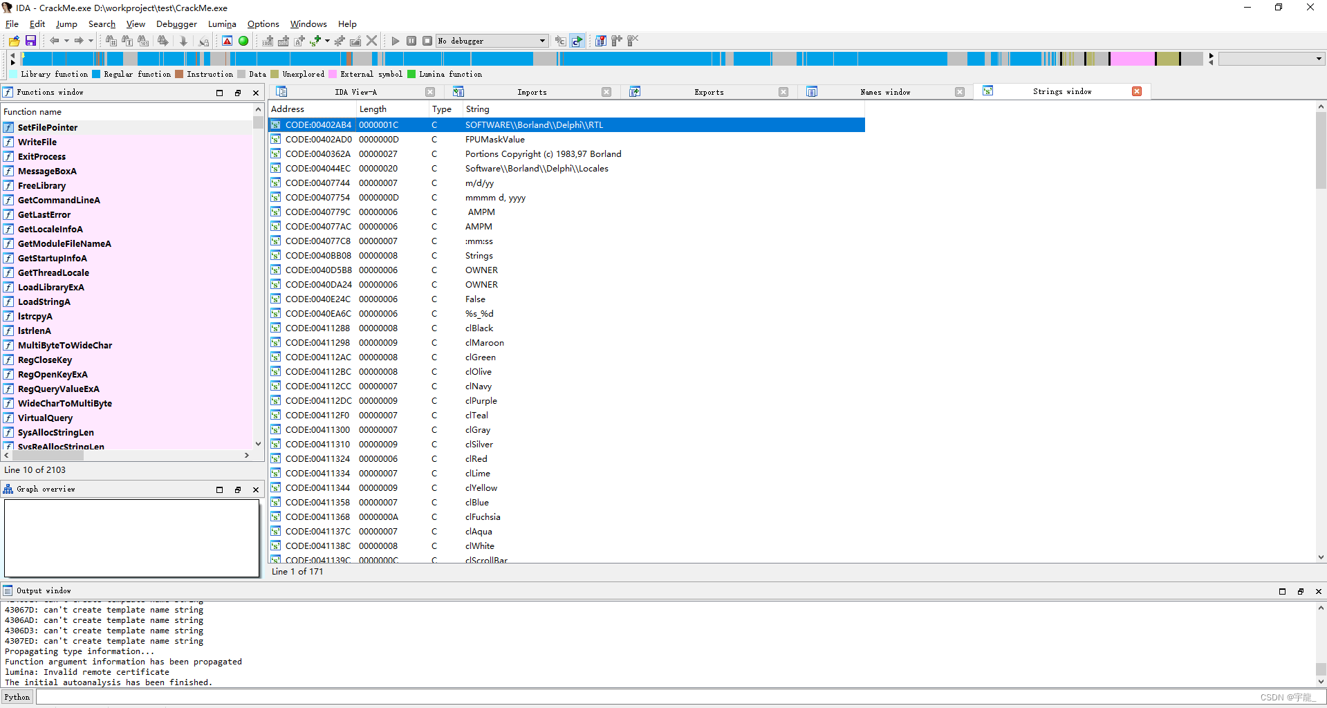This screenshot has width=1327, height=708.
Task: Click the Regular function blue swatch
Action: (x=96, y=74)
